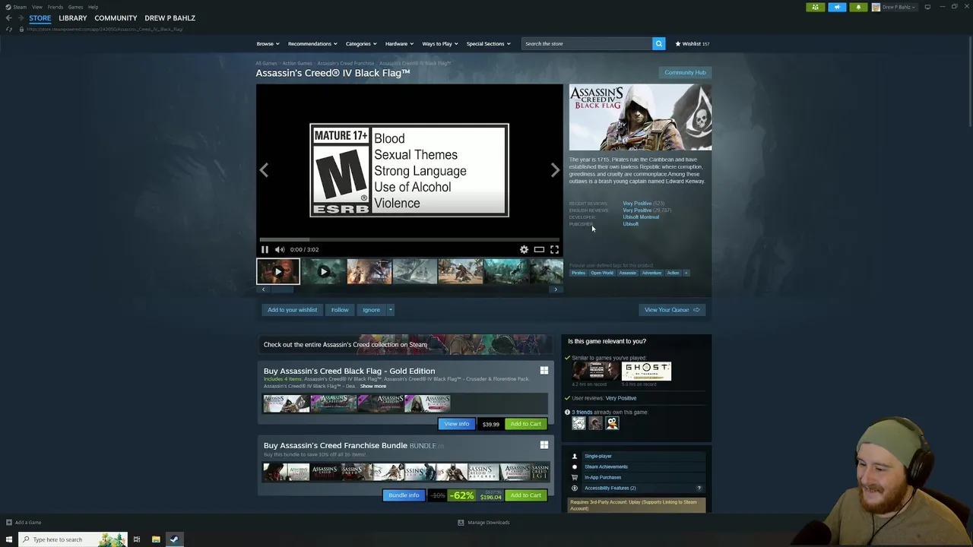Open the friends activity green icon
The width and height of the screenshot is (973, 547).
click(x=816, y=7)
